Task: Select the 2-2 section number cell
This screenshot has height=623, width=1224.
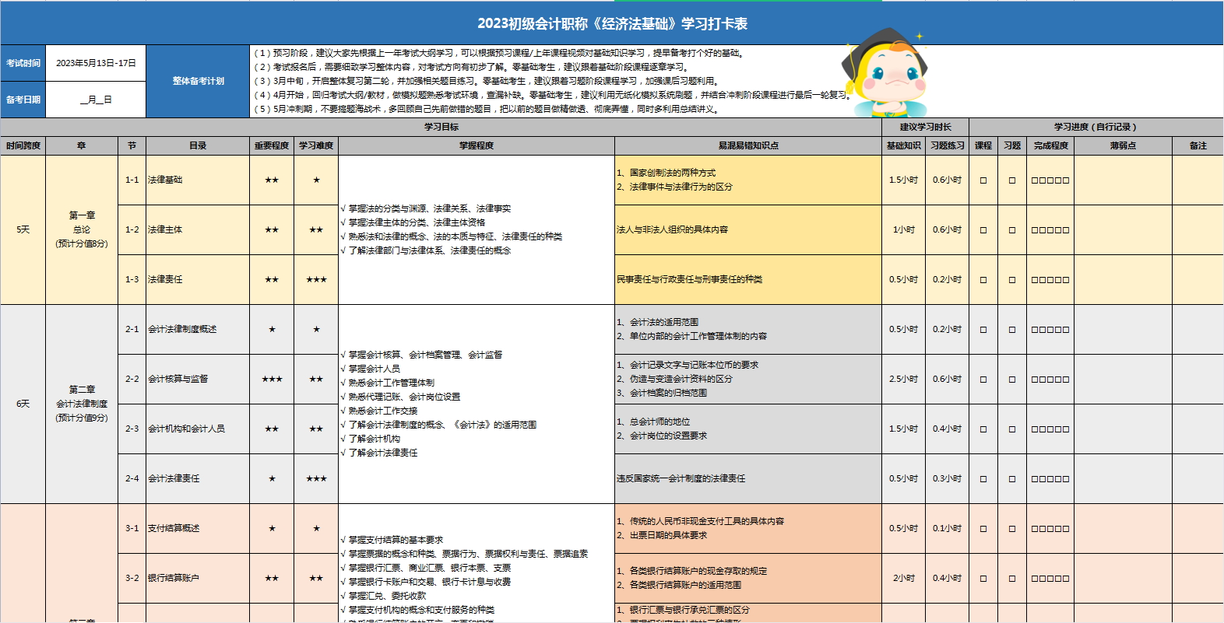Action: [132, 379]
